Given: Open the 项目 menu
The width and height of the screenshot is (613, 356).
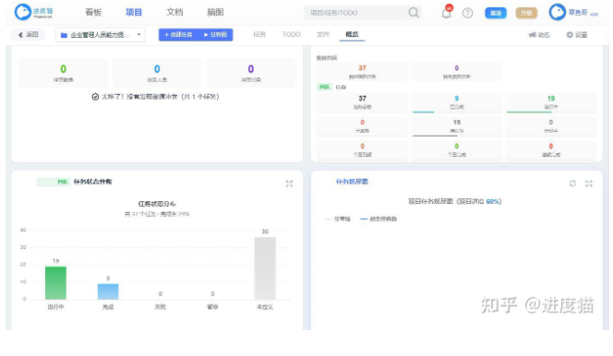Looking at the screenshot, I should pos(134,13).
